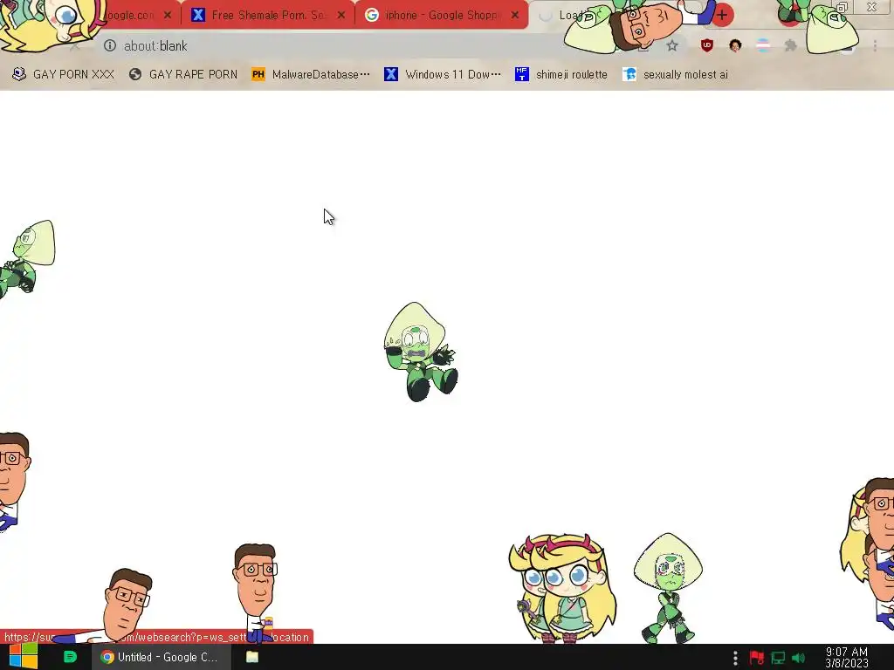Open the shimeji roulette bookmark
The width and height of the screenshot is (894, 670).
(x=561, y=74)
